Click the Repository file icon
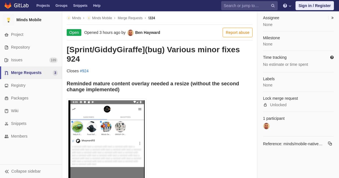 coord(6,47)
